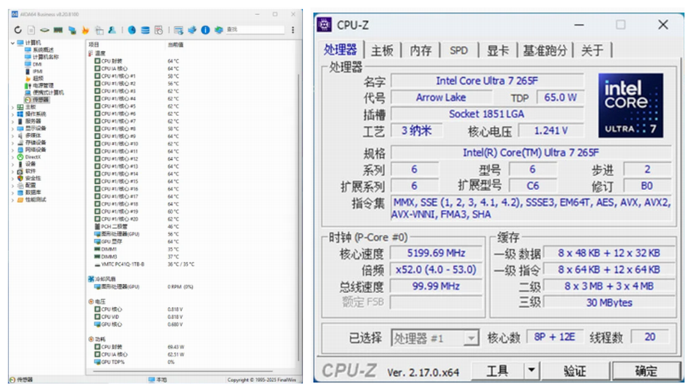Click the 验证 button

(x=575, y=371)
